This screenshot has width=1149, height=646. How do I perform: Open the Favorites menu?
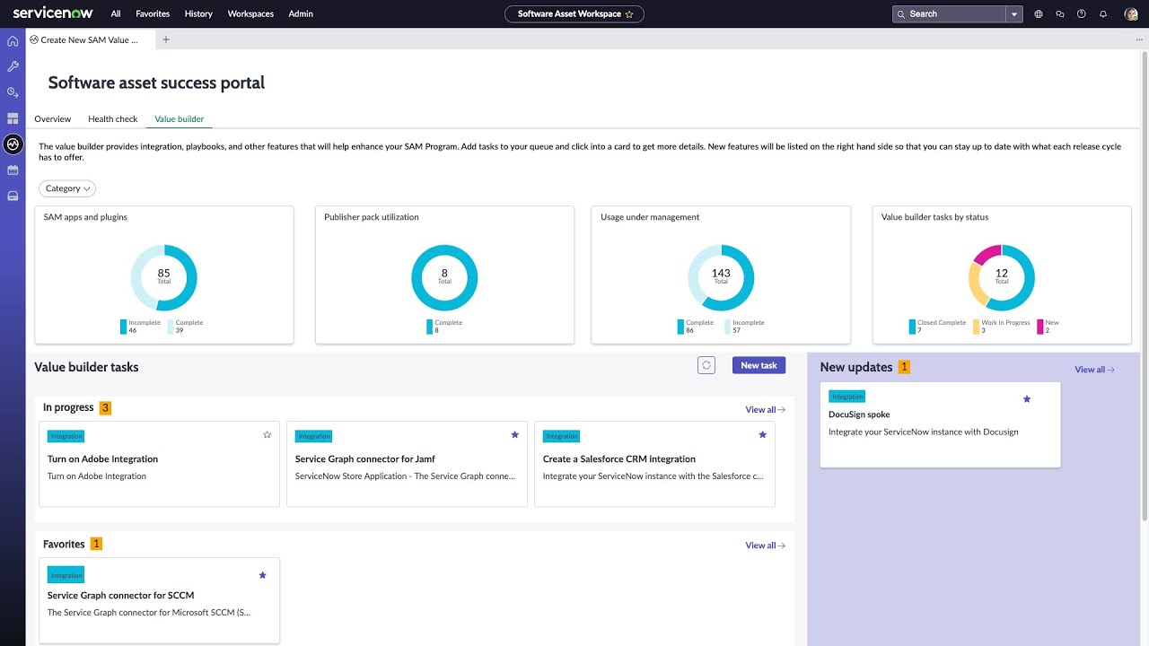tap(153, 14)
